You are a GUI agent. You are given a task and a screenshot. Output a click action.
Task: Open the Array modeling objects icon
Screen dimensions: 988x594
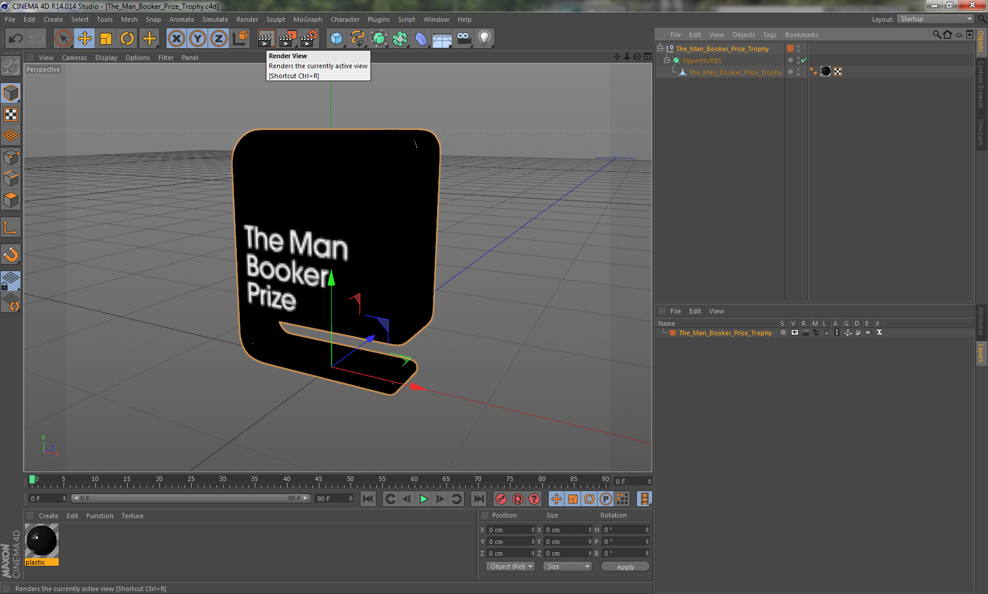[x=400, y=39]
